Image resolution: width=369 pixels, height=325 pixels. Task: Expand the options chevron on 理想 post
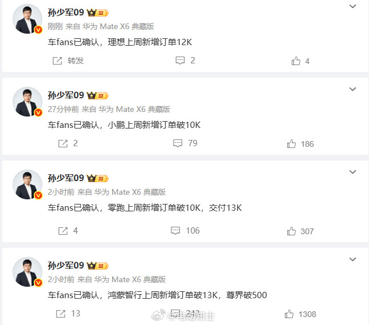(352, 6)
